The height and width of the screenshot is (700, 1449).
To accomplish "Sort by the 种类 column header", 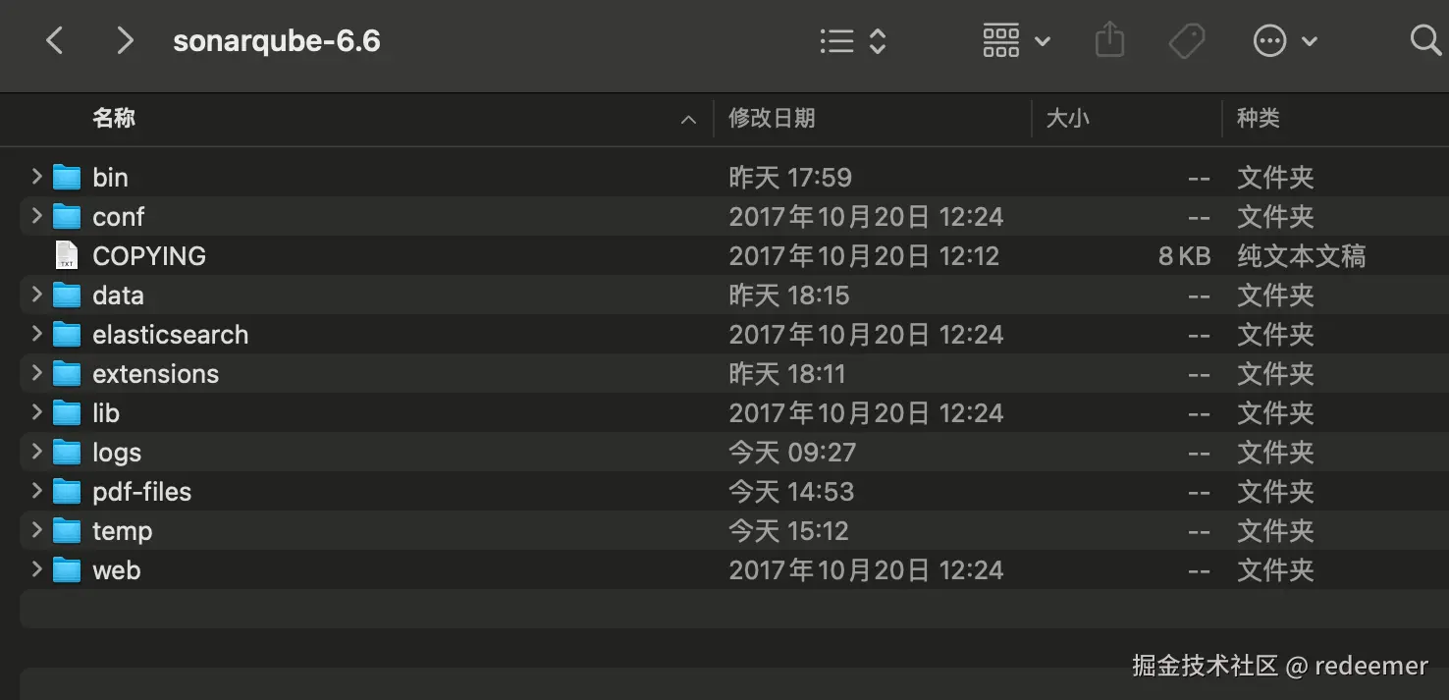I will pyautogui.click(x=1258, y=119).
